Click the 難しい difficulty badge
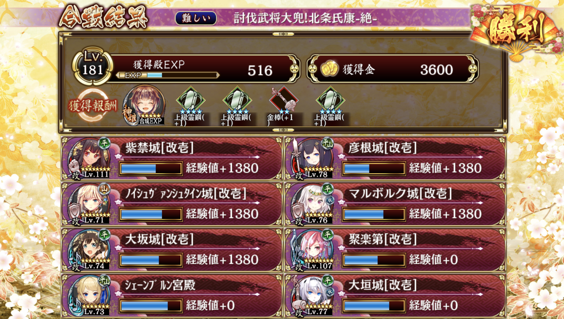This screenshot has height=319, width=564. pos(196,18)
